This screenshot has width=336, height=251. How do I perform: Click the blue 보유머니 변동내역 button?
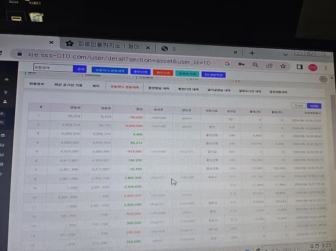tap(110, 71)
